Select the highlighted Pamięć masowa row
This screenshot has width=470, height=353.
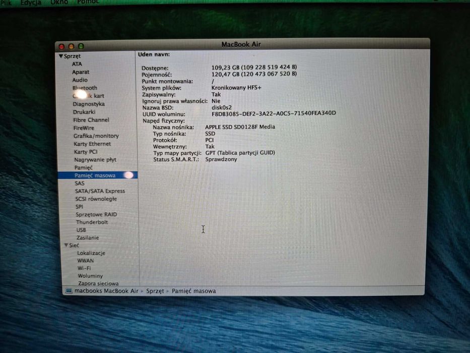[x=98, y=175]
